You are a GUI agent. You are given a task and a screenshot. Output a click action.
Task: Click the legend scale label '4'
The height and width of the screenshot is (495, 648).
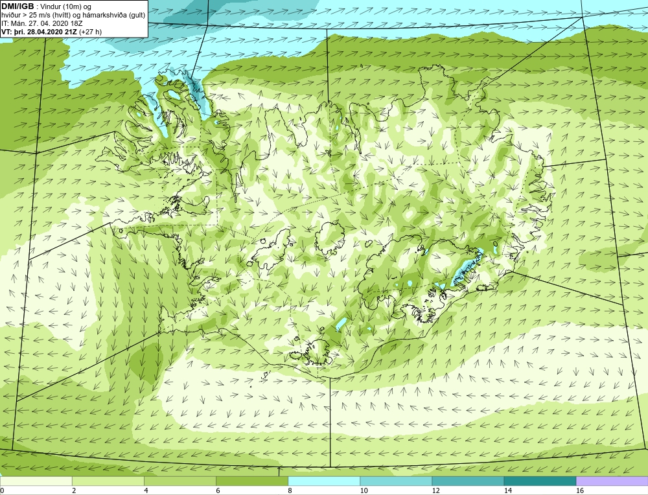click(146, 490)
